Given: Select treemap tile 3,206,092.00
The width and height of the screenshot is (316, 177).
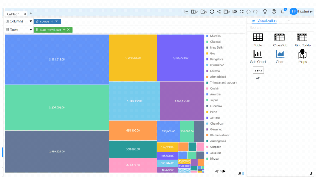Looking at the screenshot, I should pos(57,108).
